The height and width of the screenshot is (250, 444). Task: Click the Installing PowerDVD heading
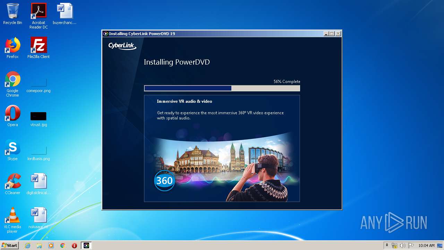click(177, 62)
